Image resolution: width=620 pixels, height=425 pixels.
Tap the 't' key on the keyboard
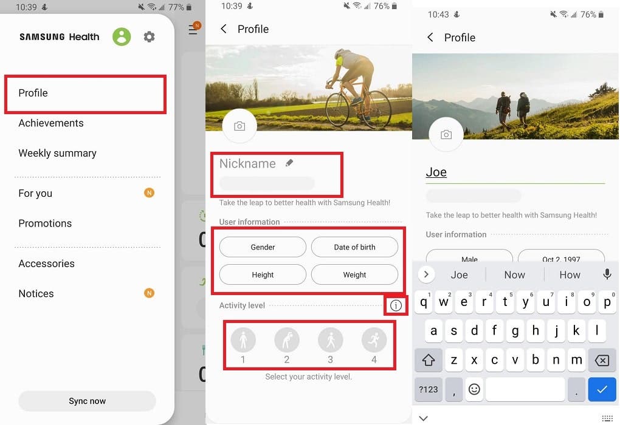pos(505,302)
